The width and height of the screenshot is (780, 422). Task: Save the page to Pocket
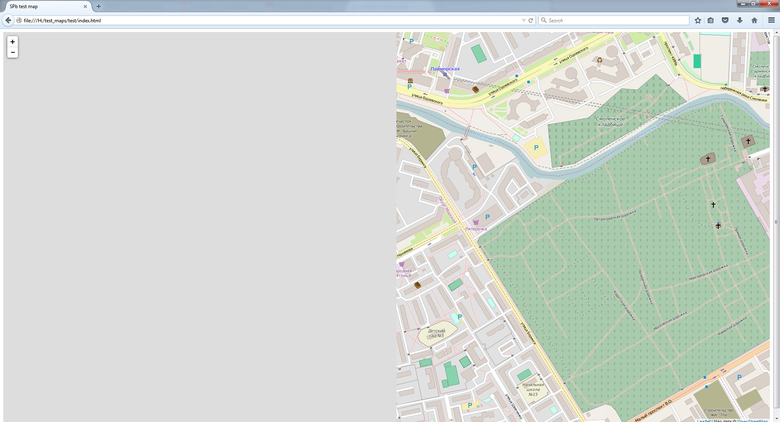tap(725, 20)
